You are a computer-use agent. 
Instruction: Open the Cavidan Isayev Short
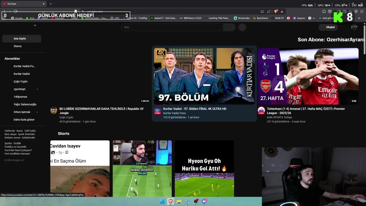pyautogui.click(x=80, y=169)
